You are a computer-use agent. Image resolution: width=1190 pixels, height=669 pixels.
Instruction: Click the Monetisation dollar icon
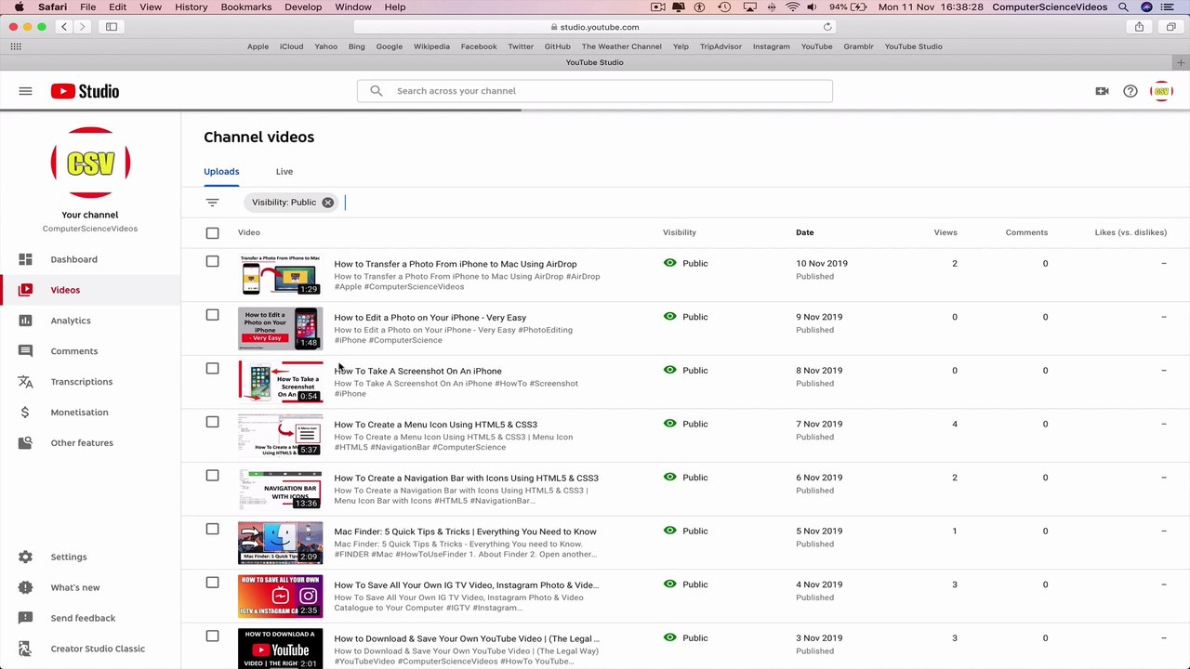25,413
